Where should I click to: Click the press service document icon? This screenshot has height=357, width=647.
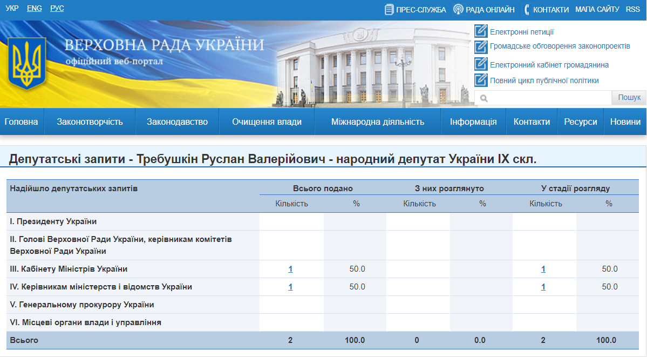[389, 10]
